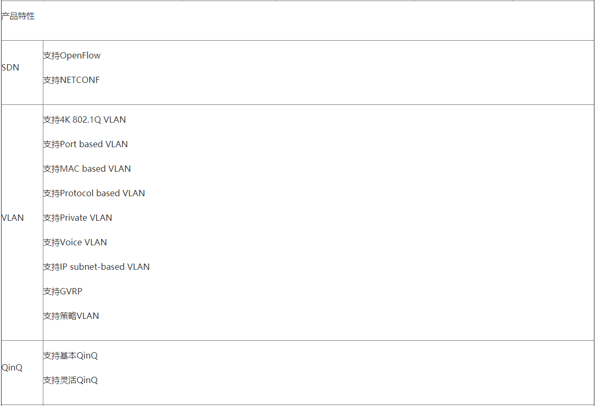Click the 支持策略VLAN line
The width and height of the screenshot is (596, 406).
[x=71, y=316]
